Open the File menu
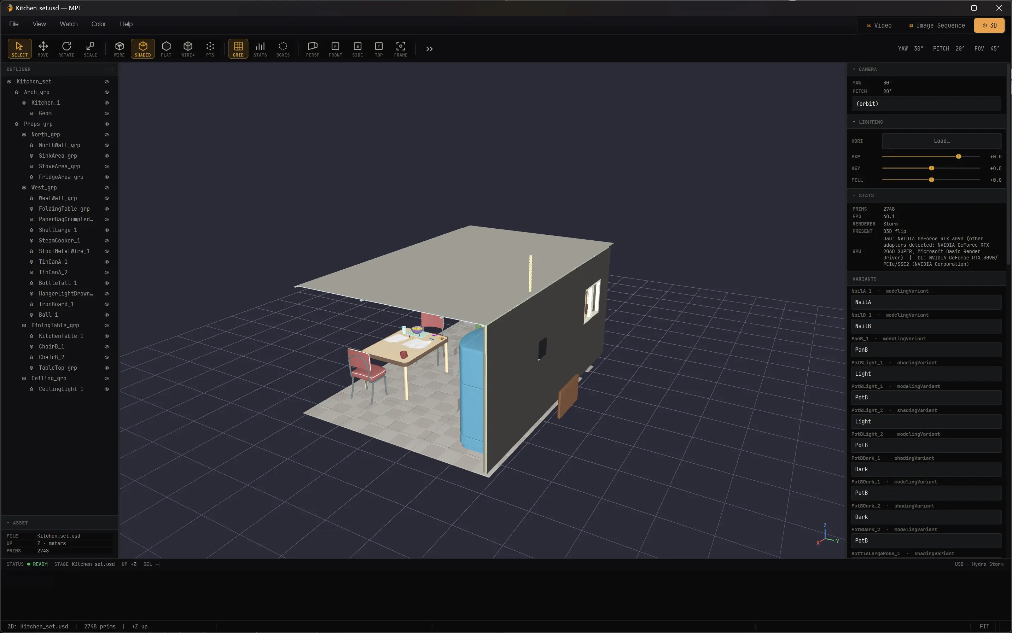The height and width of the screenshot is (633, 1012). coord(14,24)
